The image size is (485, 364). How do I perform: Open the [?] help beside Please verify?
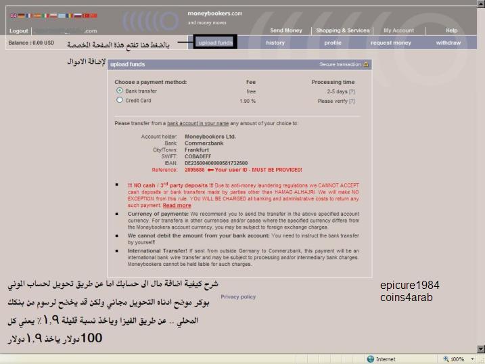[352, 101]
